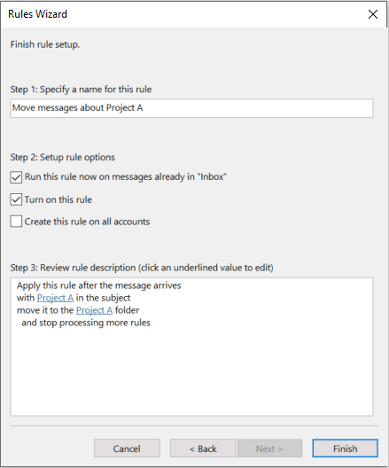Click inside the rule description box
The height and width of the screenshot is (468, 389).
191,370
